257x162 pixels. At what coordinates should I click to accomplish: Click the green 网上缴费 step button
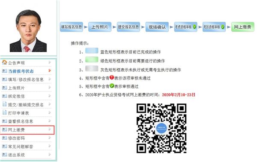tap(243, 27)
